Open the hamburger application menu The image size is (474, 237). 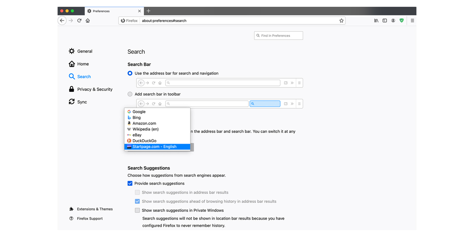(412, 21)
